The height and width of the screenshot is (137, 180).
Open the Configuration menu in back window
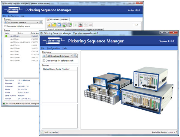(x=13, y=16)
